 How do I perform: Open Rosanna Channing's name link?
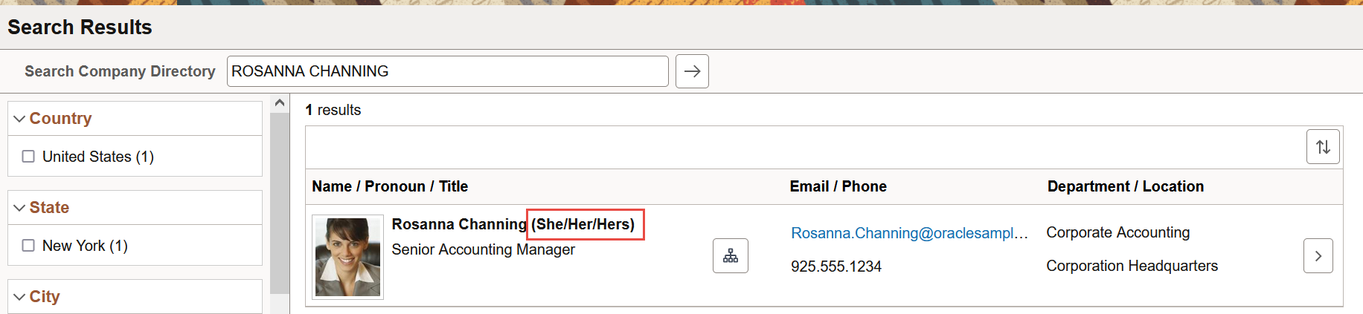coord(458,224)
